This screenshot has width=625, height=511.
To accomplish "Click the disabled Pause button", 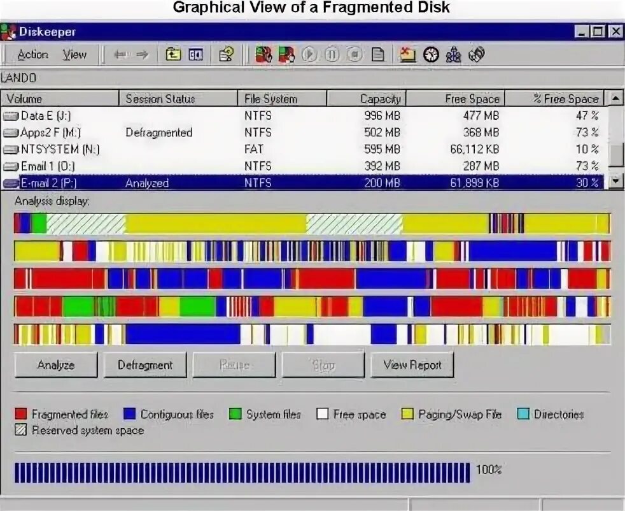I will [x=234, y=364].
